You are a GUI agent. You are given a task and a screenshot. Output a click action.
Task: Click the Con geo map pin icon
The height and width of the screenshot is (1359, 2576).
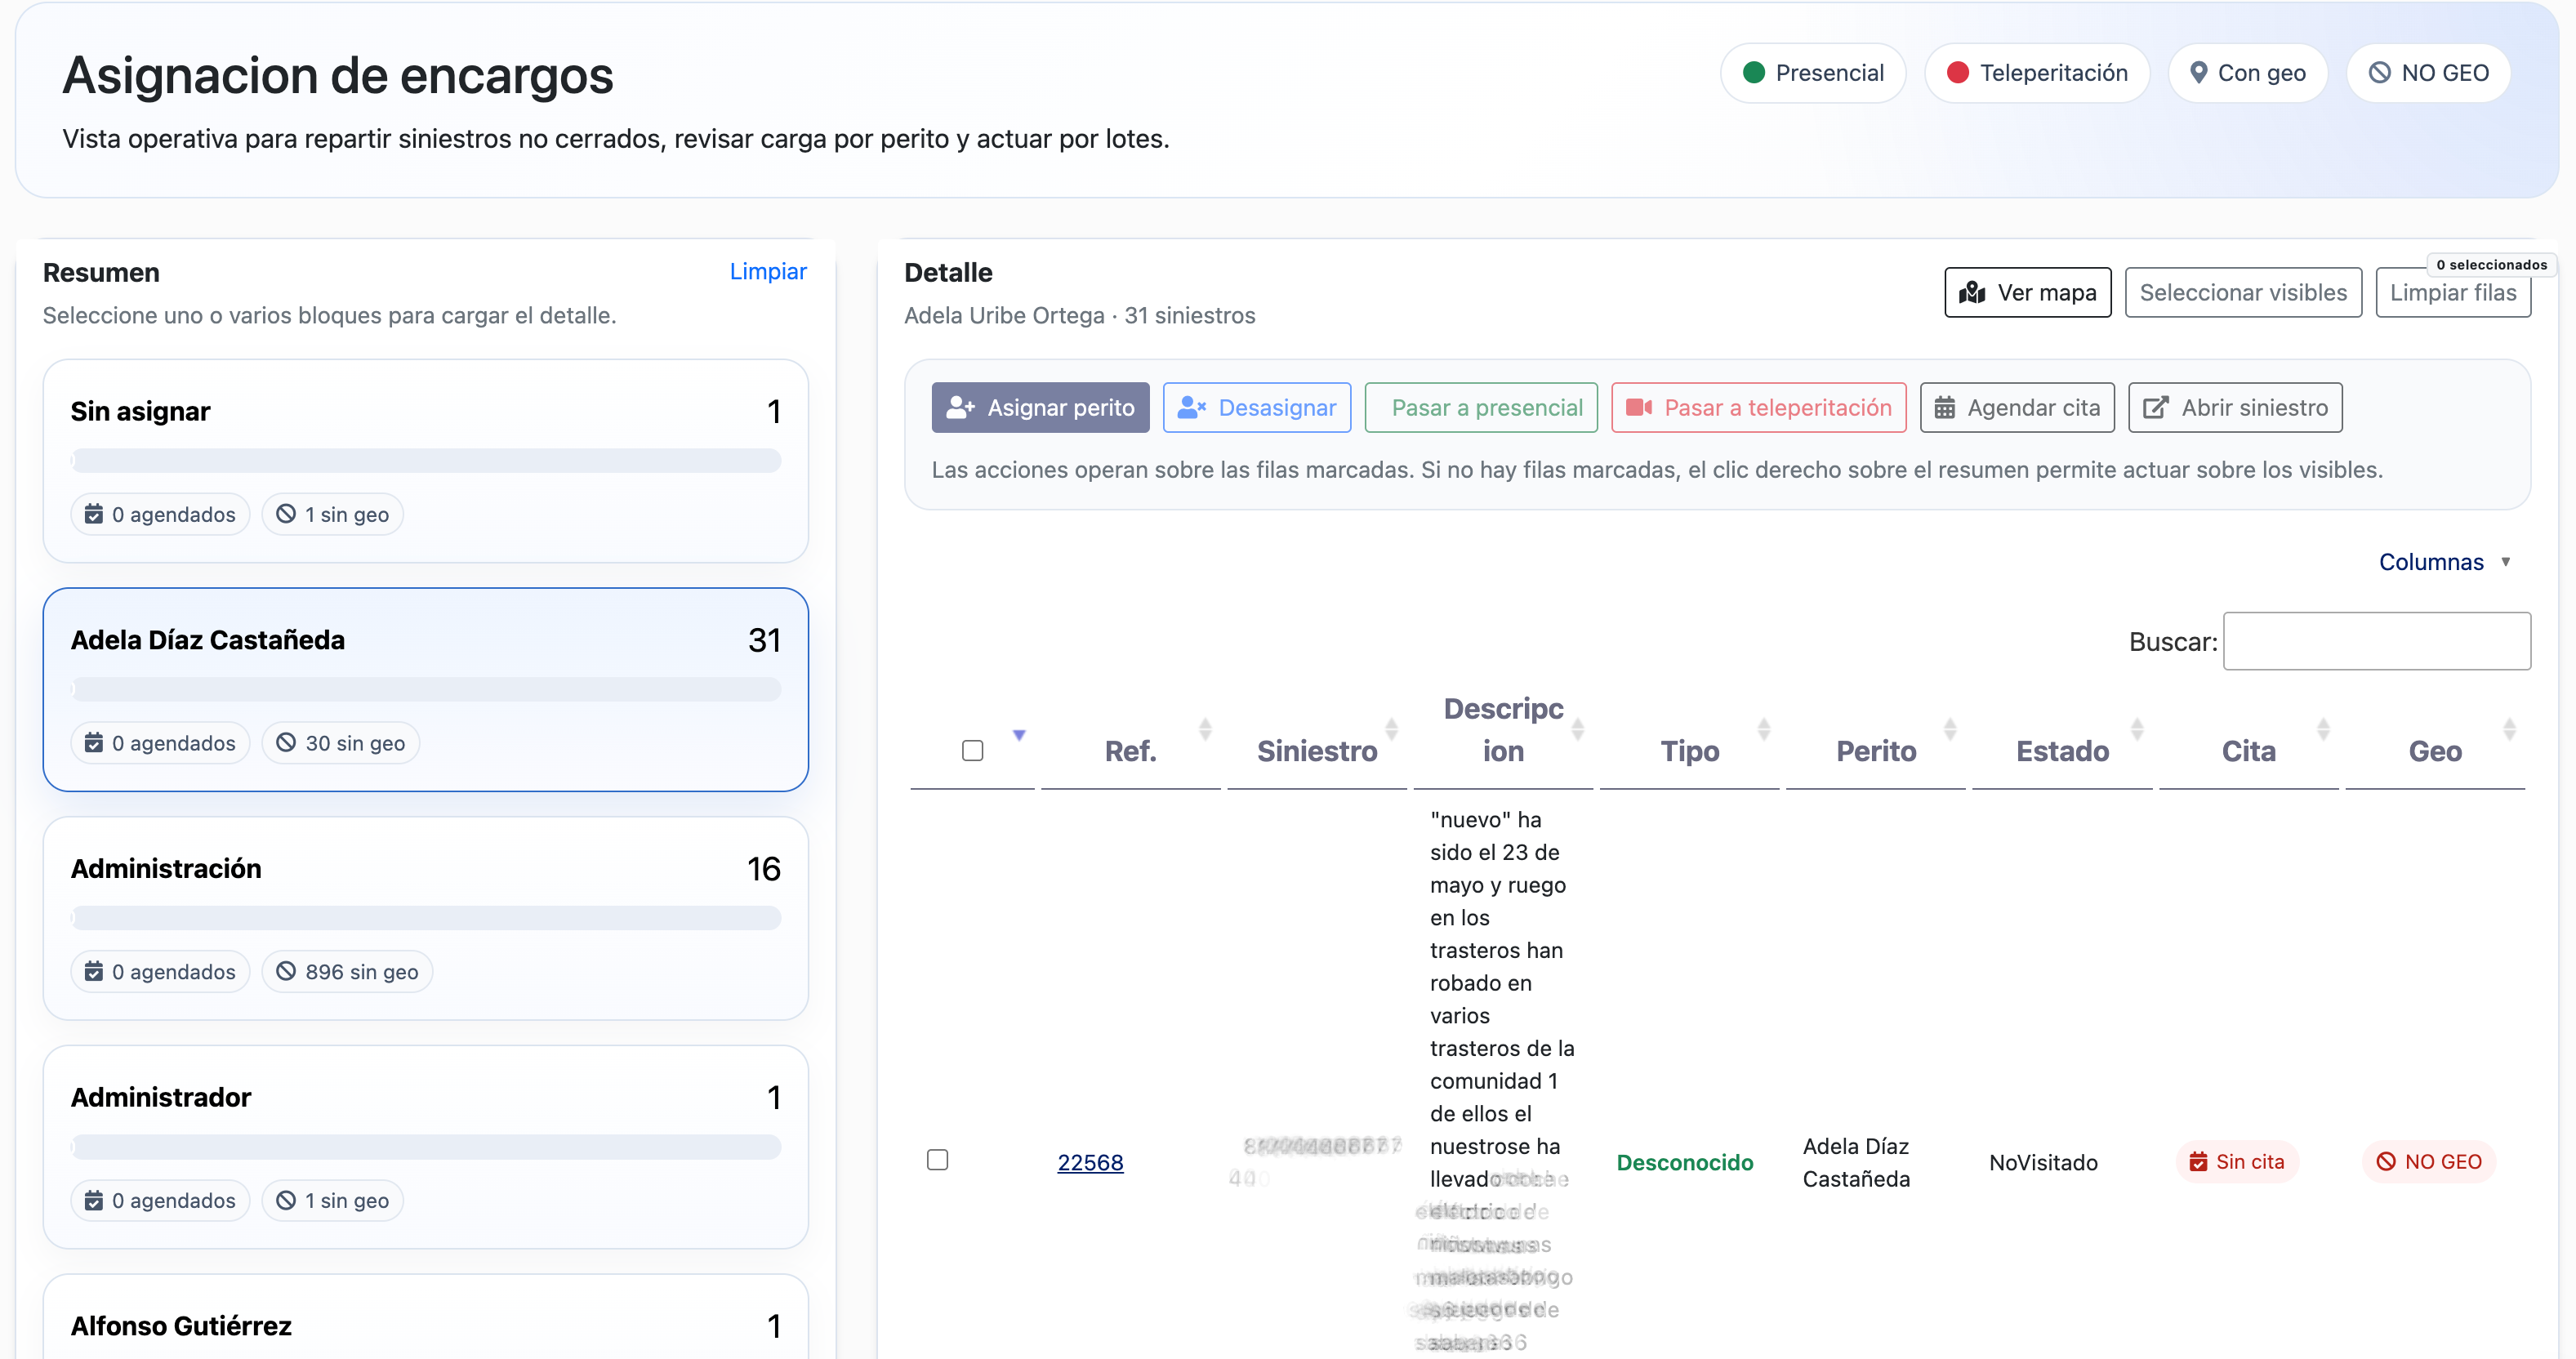point(2198,73)
